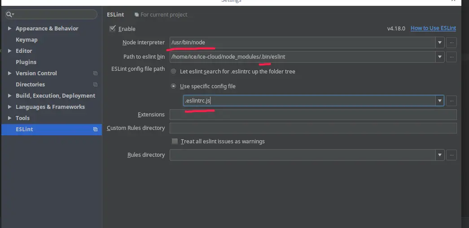Click into the settings search field
Screen dimensions: 469x228
click(x=52, y=14)
